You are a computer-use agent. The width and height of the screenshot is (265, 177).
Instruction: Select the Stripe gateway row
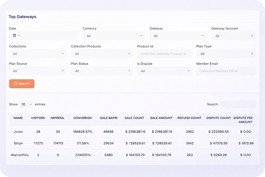click(18, 143)
